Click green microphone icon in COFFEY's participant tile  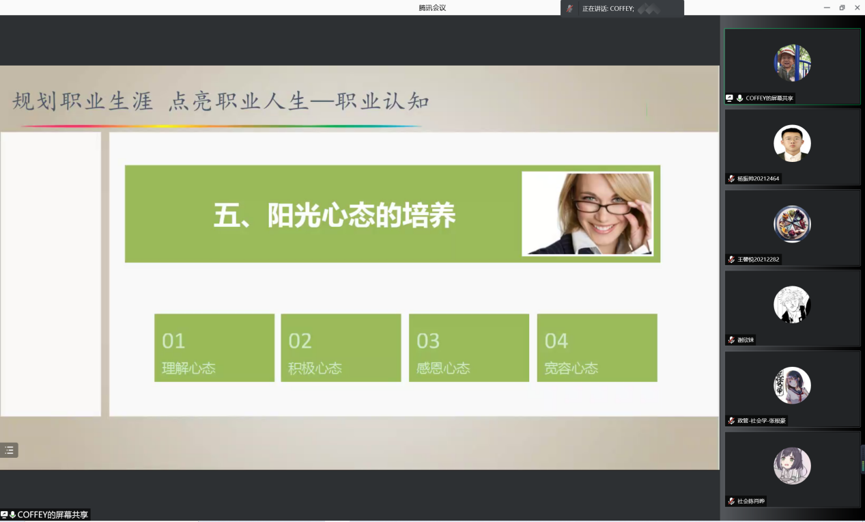[740, 98]
